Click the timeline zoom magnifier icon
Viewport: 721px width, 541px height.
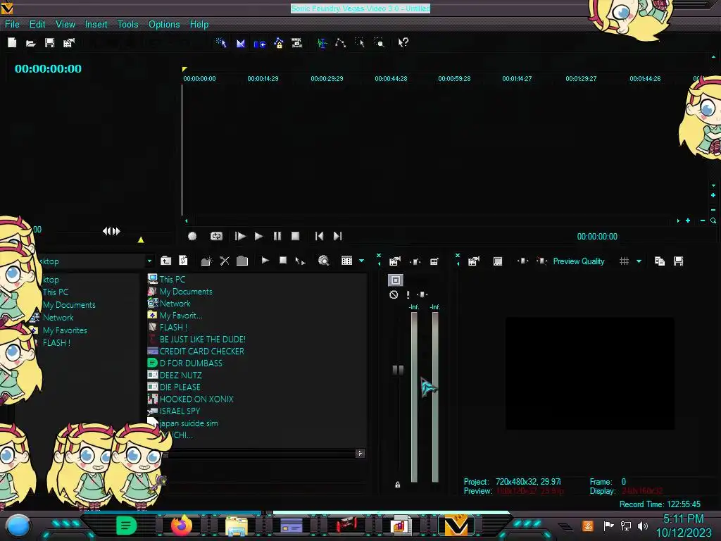pyautogui.click(x=713, y=220)
